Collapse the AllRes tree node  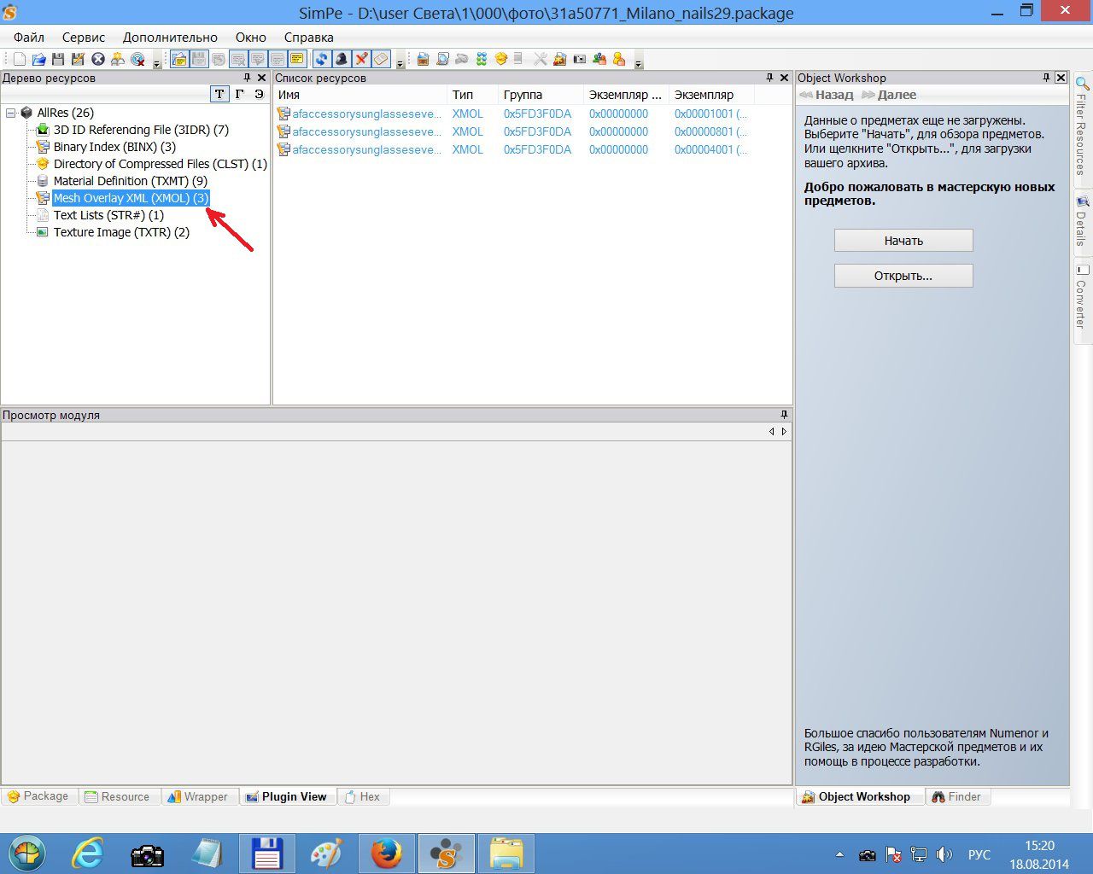11,113
